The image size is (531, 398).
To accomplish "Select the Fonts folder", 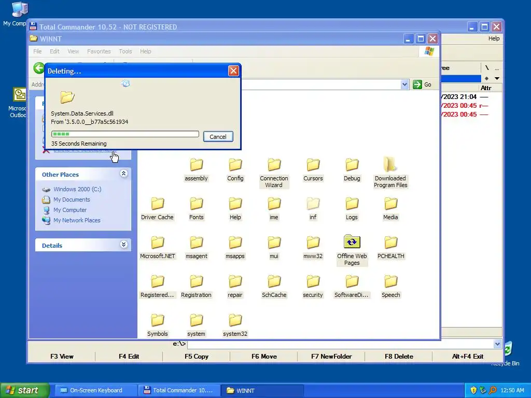I will coord(196,209).
